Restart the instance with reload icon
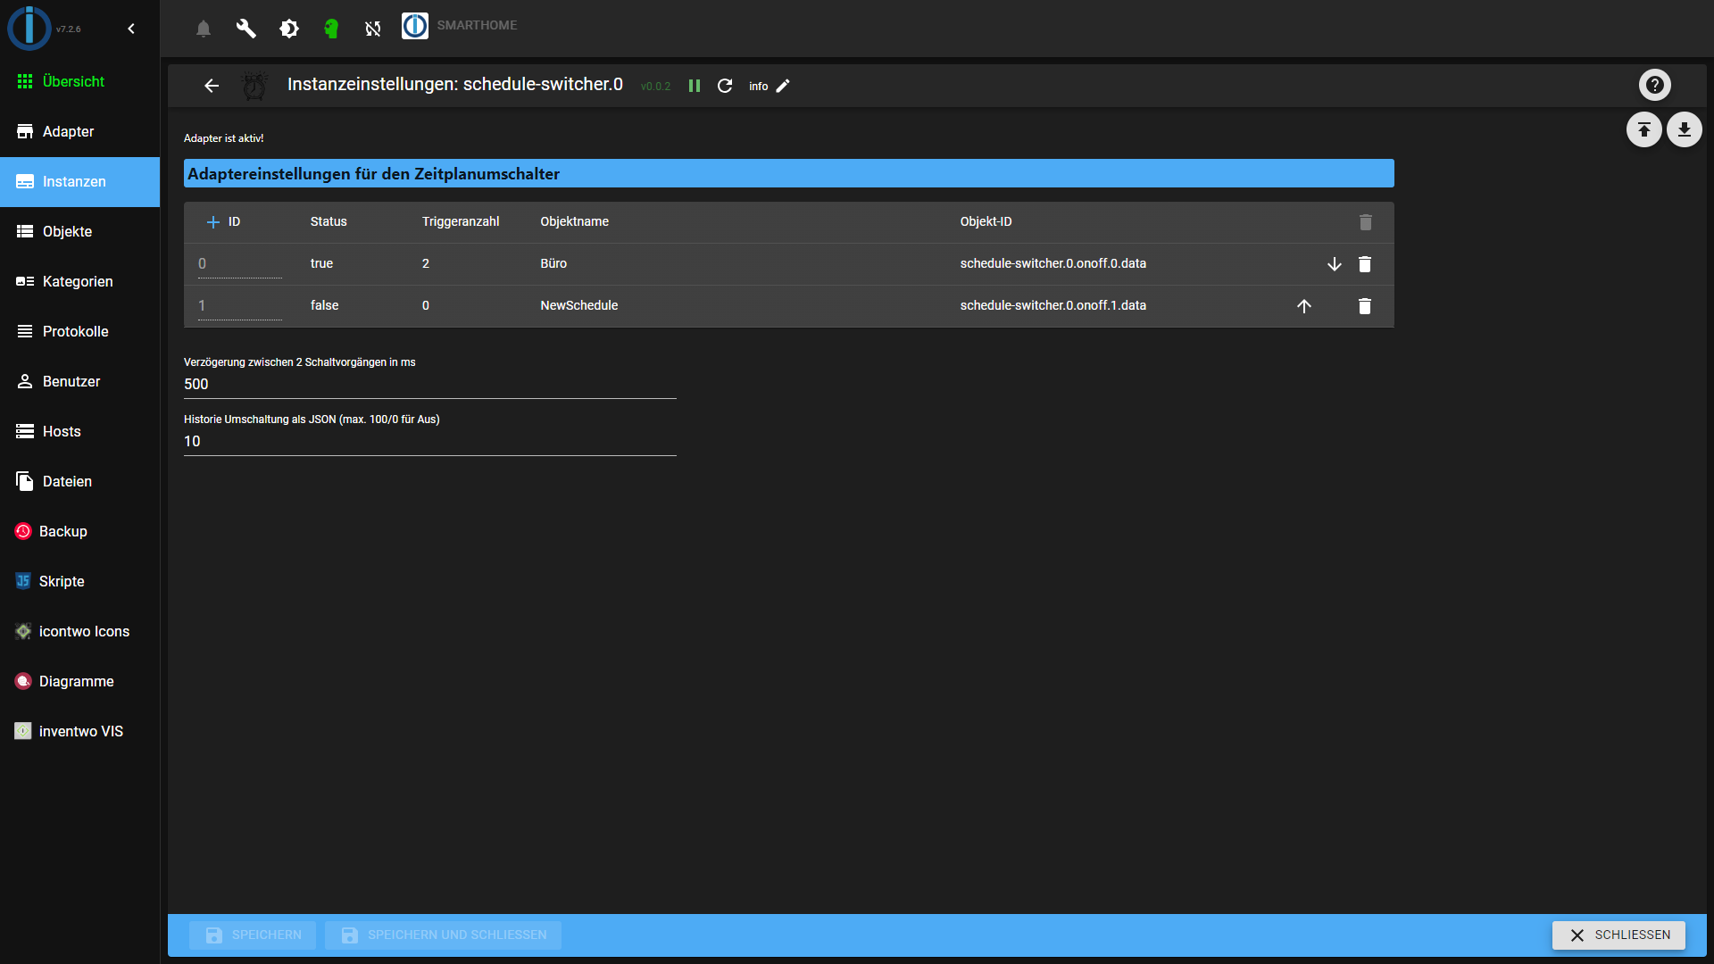The width and height of the screenshot is (1714, 964). pos(725,86)
